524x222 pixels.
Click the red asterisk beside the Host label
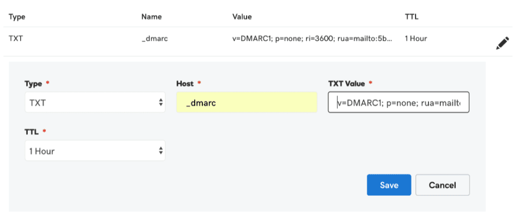click(x=199, y=83)
